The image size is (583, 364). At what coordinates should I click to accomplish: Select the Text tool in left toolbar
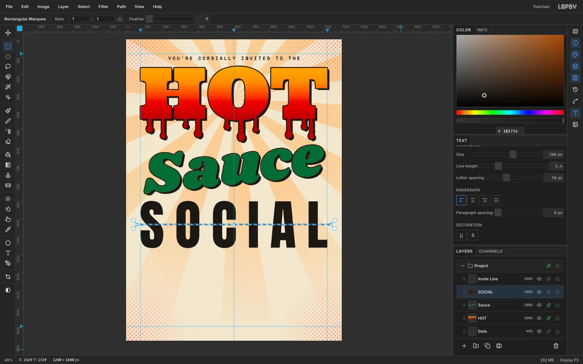coord(8,253)
